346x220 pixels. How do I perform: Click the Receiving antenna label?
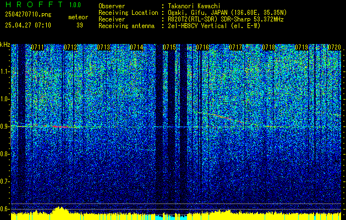[x=127, y=26]
